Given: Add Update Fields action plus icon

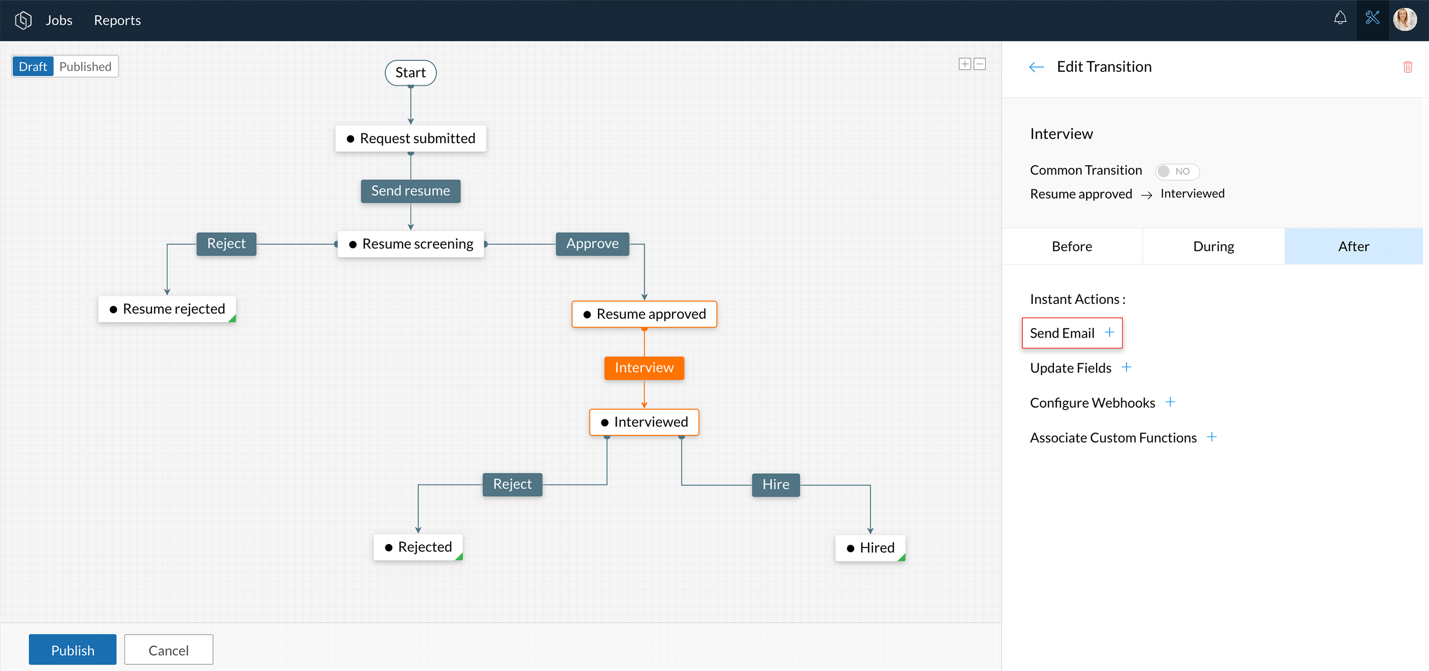Looking at the screenshot, I should coord(1126,367).
